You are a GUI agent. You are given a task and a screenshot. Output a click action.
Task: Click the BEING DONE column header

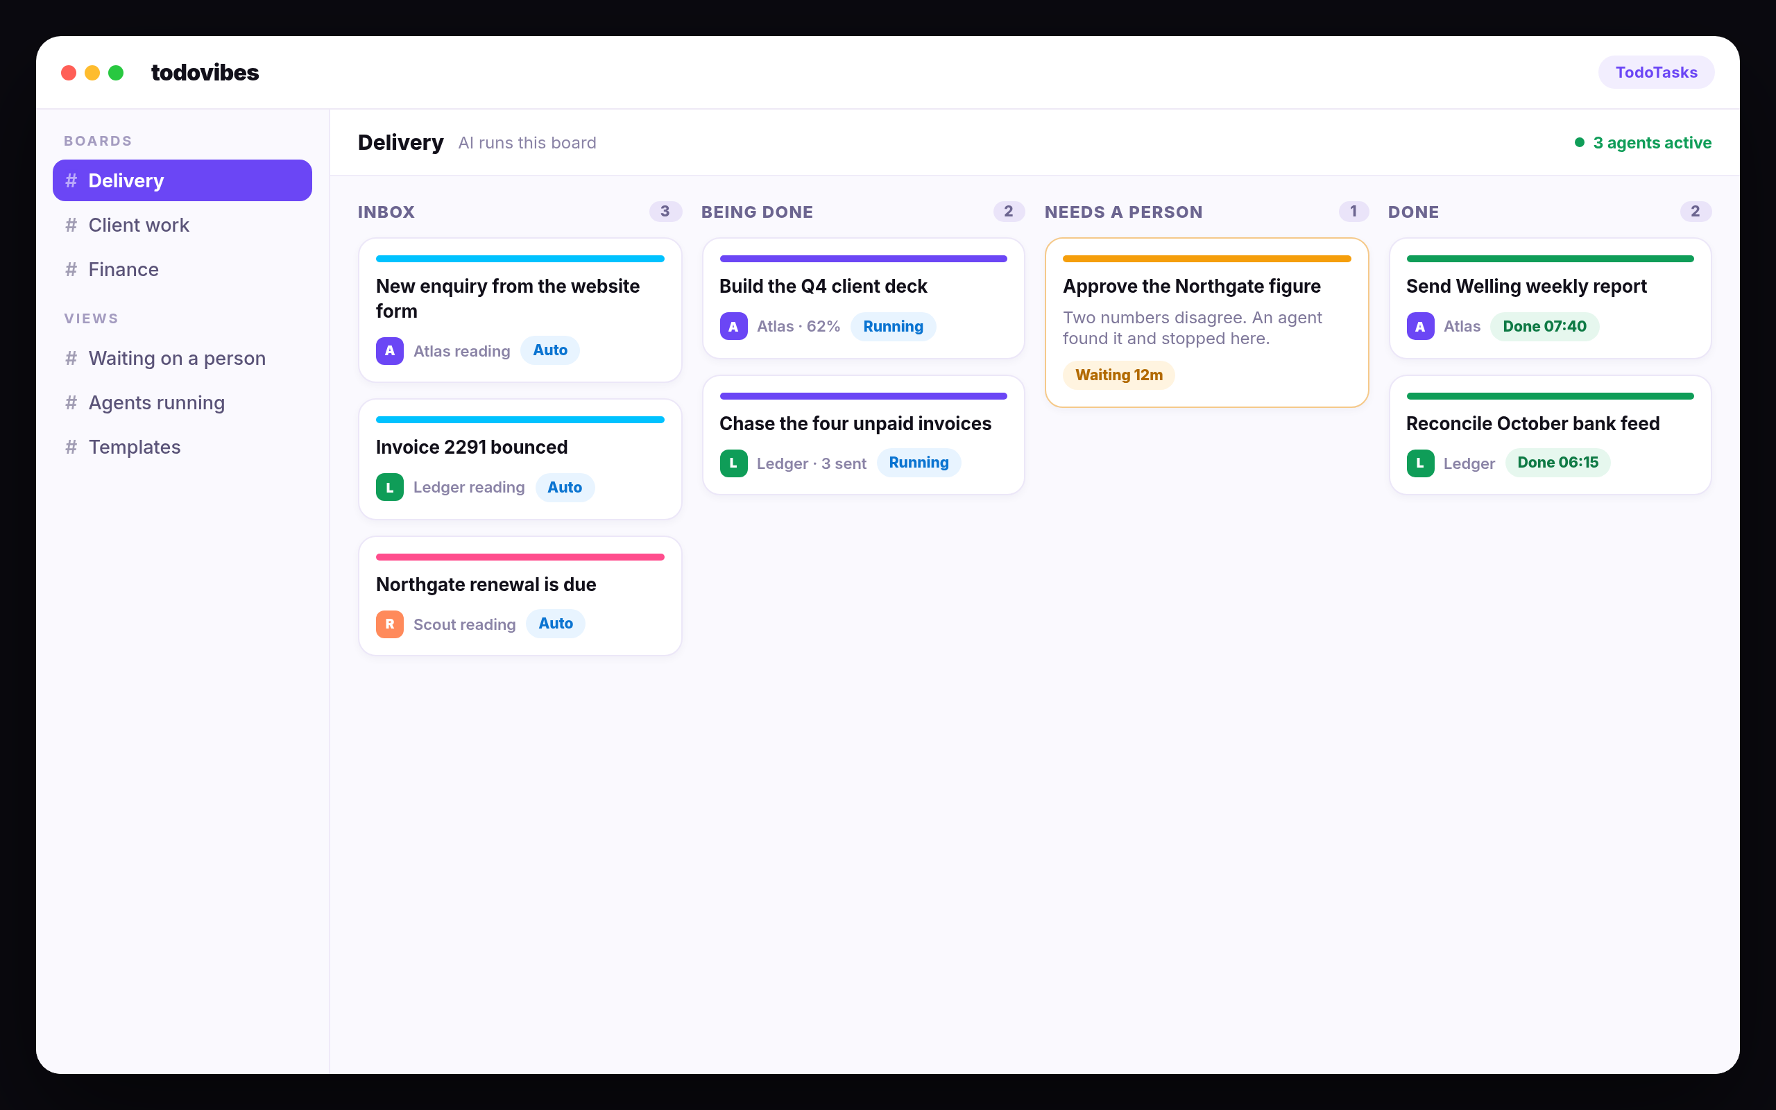pos(757,212)
